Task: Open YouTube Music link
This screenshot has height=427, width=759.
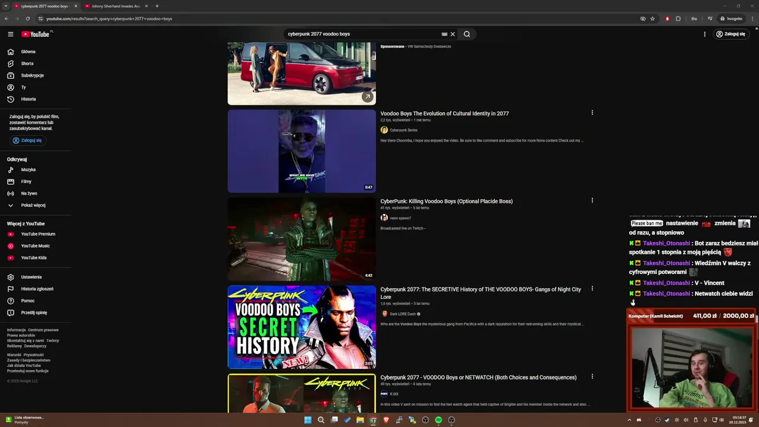Action: tap(36, 246)
